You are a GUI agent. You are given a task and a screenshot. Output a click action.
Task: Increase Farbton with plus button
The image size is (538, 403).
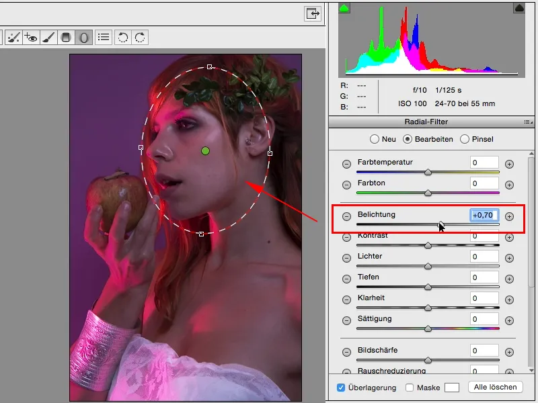point(510,185)
